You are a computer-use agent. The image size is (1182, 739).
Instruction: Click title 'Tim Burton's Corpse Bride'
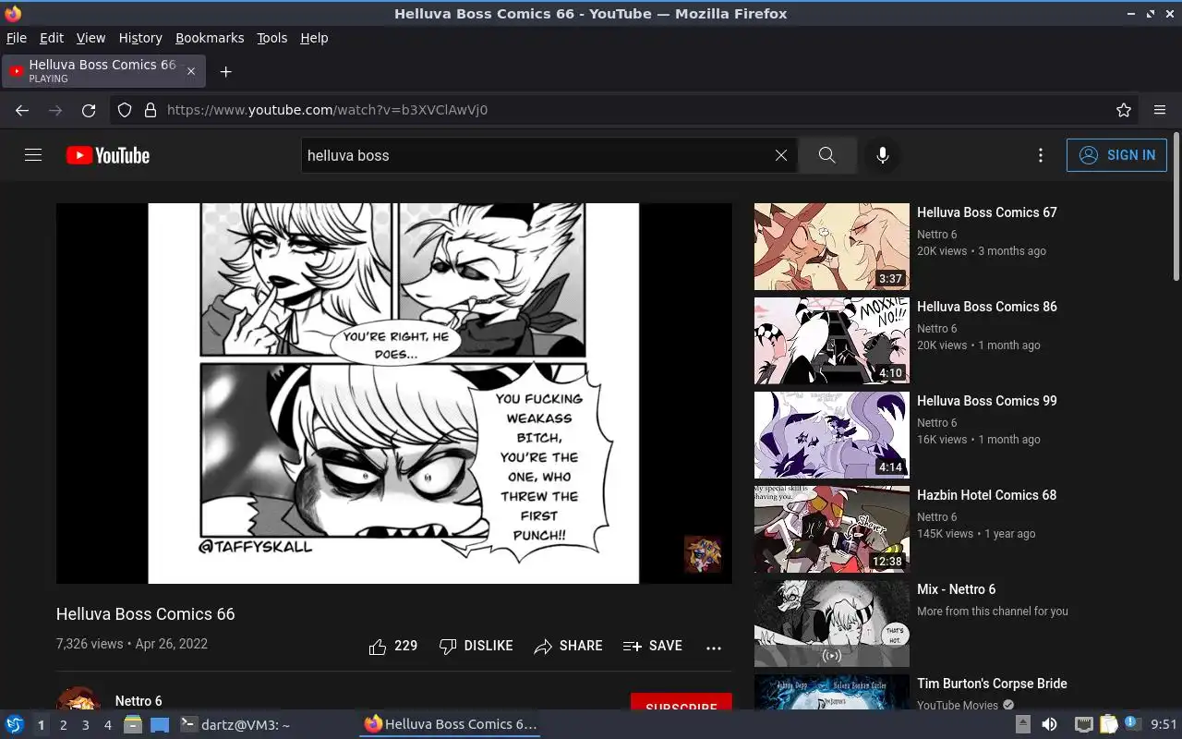[992, 684]
